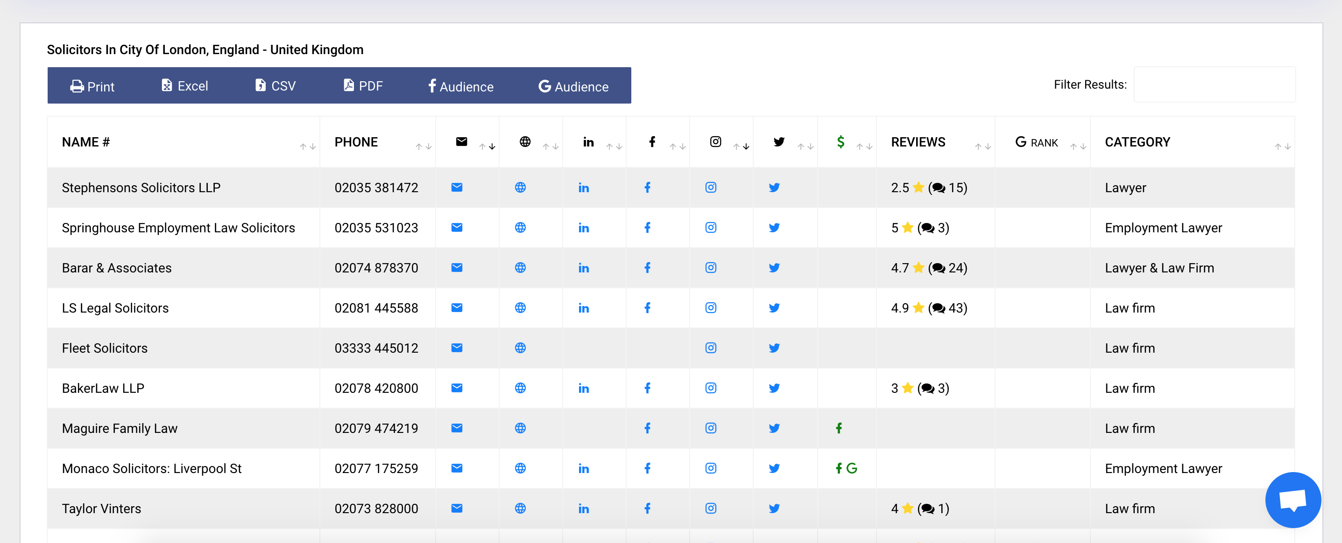Open Springhouse Employment Law website globe icon

pos(520,228)
